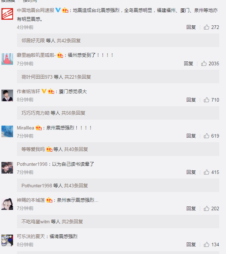
Task: Open Miralllea's profile via username
Action: point(25,128)
